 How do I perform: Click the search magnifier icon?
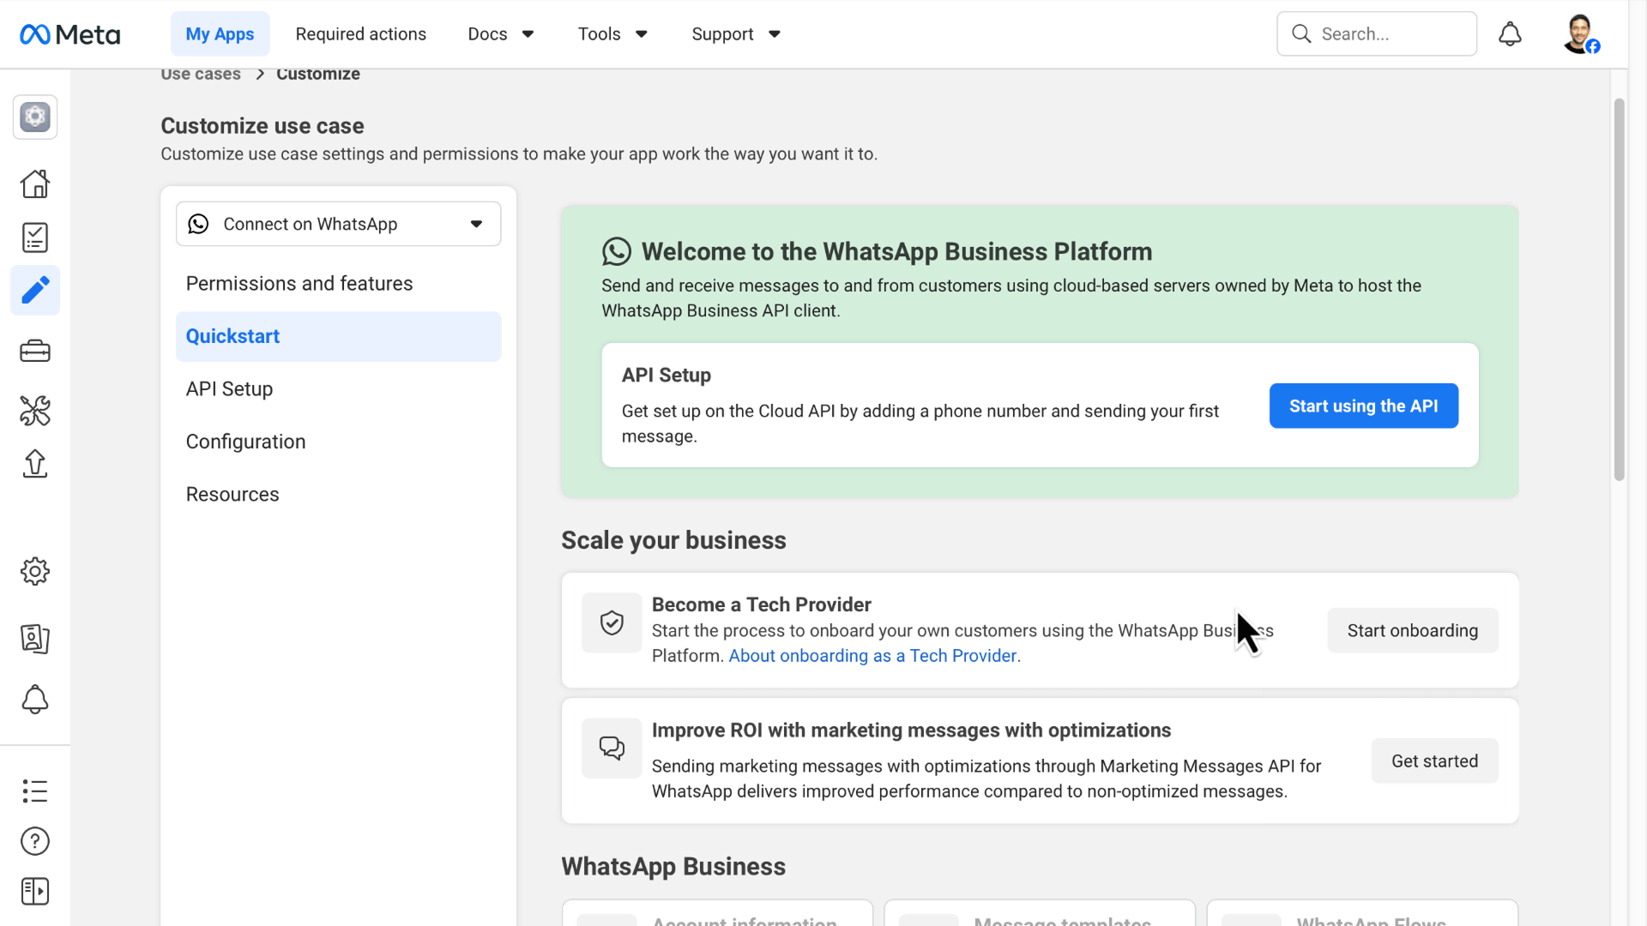pyautogui.click(x=1301, y=33)
